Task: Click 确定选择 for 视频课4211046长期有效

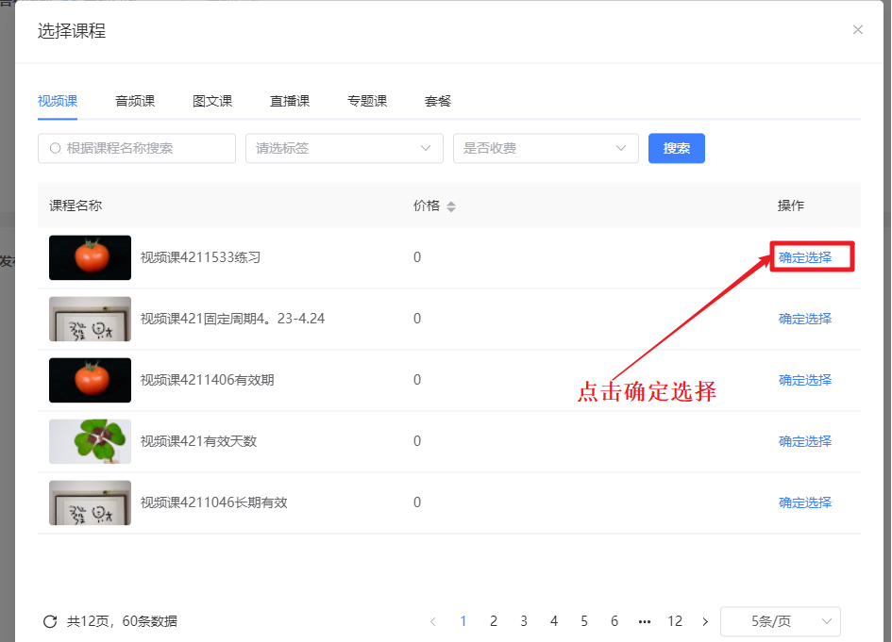Action: tap(805, 502)
